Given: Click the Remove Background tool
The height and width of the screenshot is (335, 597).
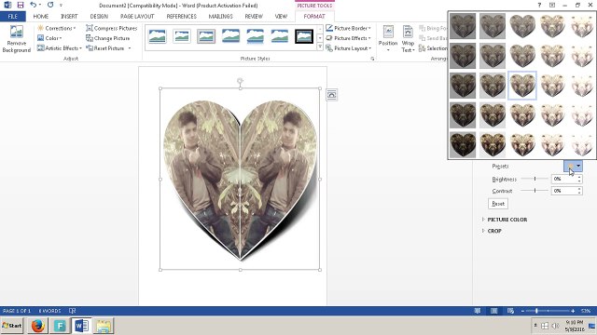Looking at the screenshot, I should (17, 38).
